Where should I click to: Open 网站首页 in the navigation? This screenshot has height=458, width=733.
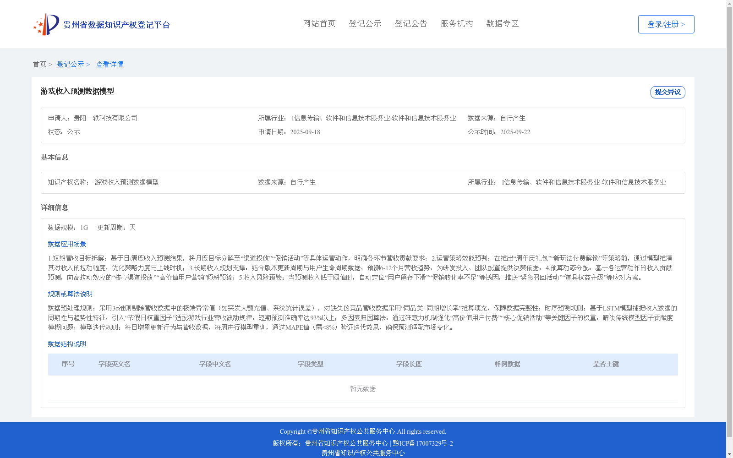click(x=319, y=24)
